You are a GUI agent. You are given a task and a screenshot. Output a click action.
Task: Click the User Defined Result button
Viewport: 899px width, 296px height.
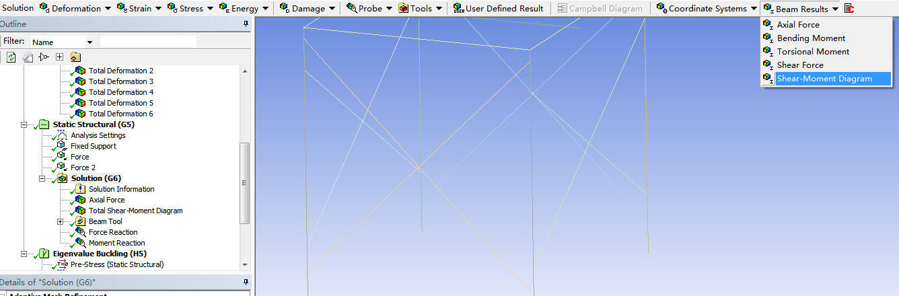[x=498, y=9]
